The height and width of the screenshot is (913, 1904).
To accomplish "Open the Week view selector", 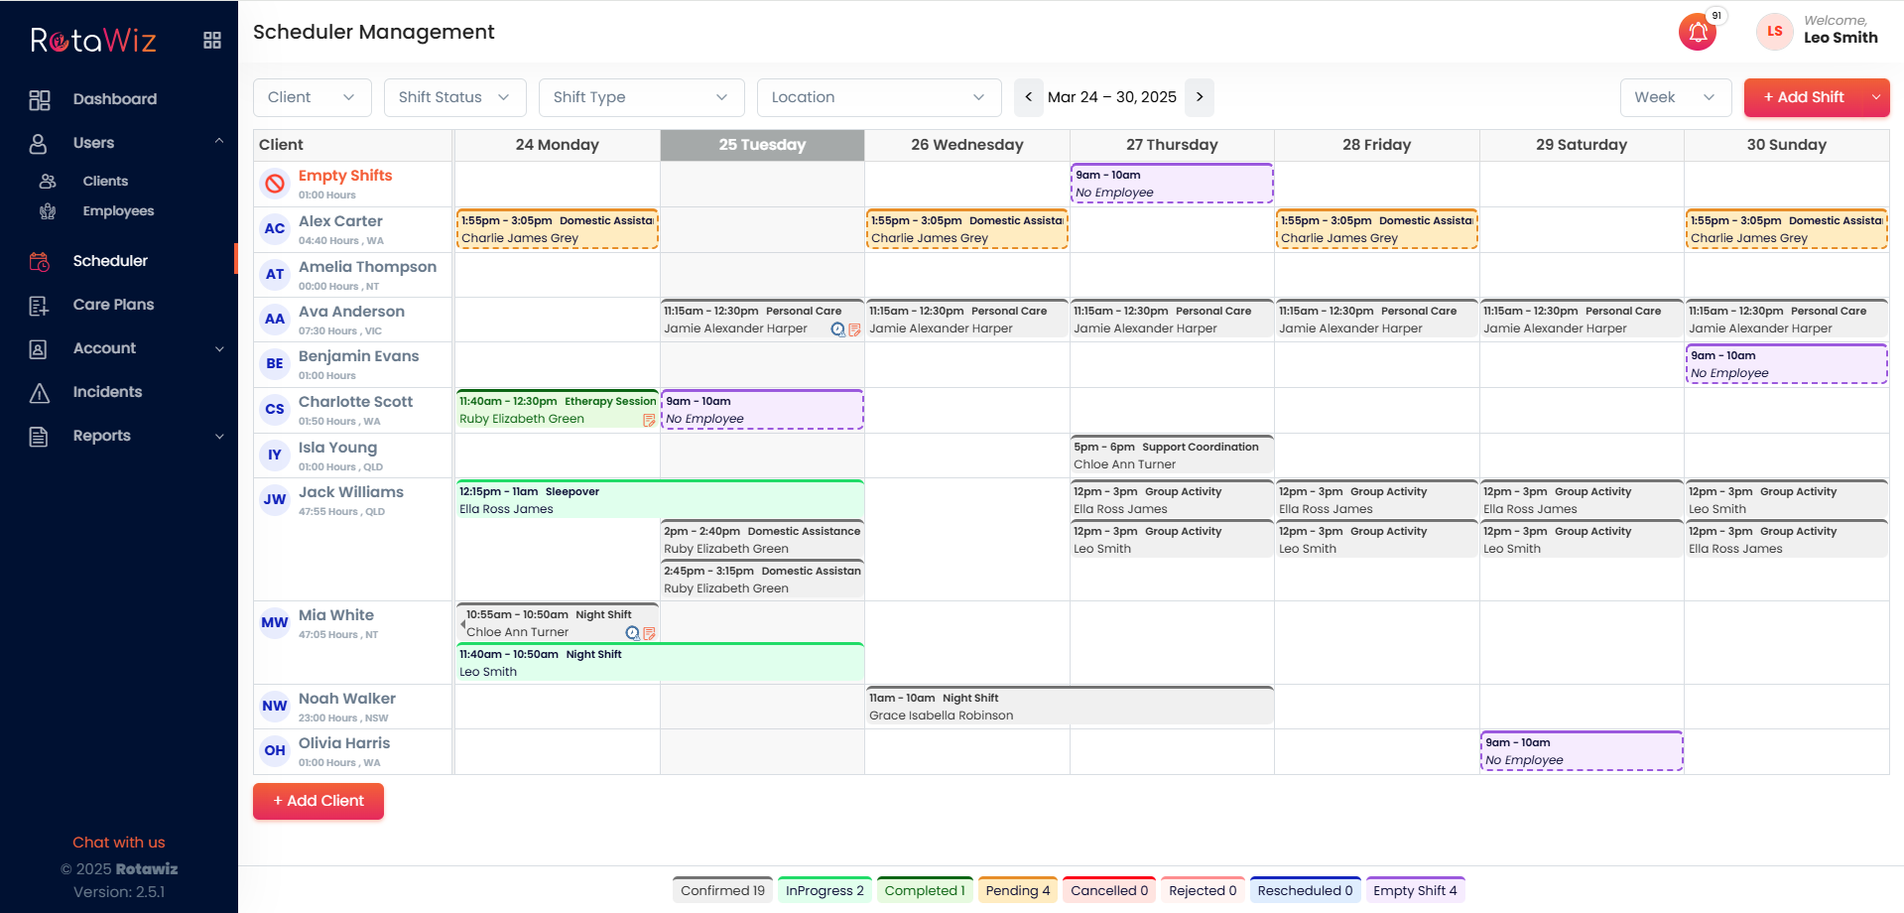I will tap(1675, 97).
